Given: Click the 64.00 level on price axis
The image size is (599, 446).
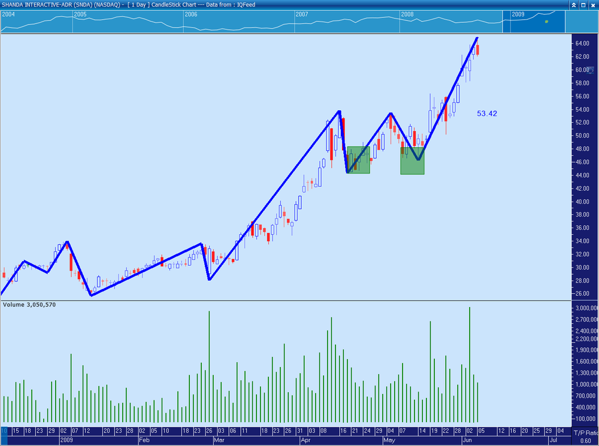Looking at the screenshot, I should click(x=582, y=44).
